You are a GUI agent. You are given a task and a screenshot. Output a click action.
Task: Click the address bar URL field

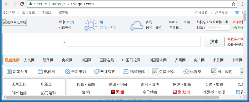point(132,4)
